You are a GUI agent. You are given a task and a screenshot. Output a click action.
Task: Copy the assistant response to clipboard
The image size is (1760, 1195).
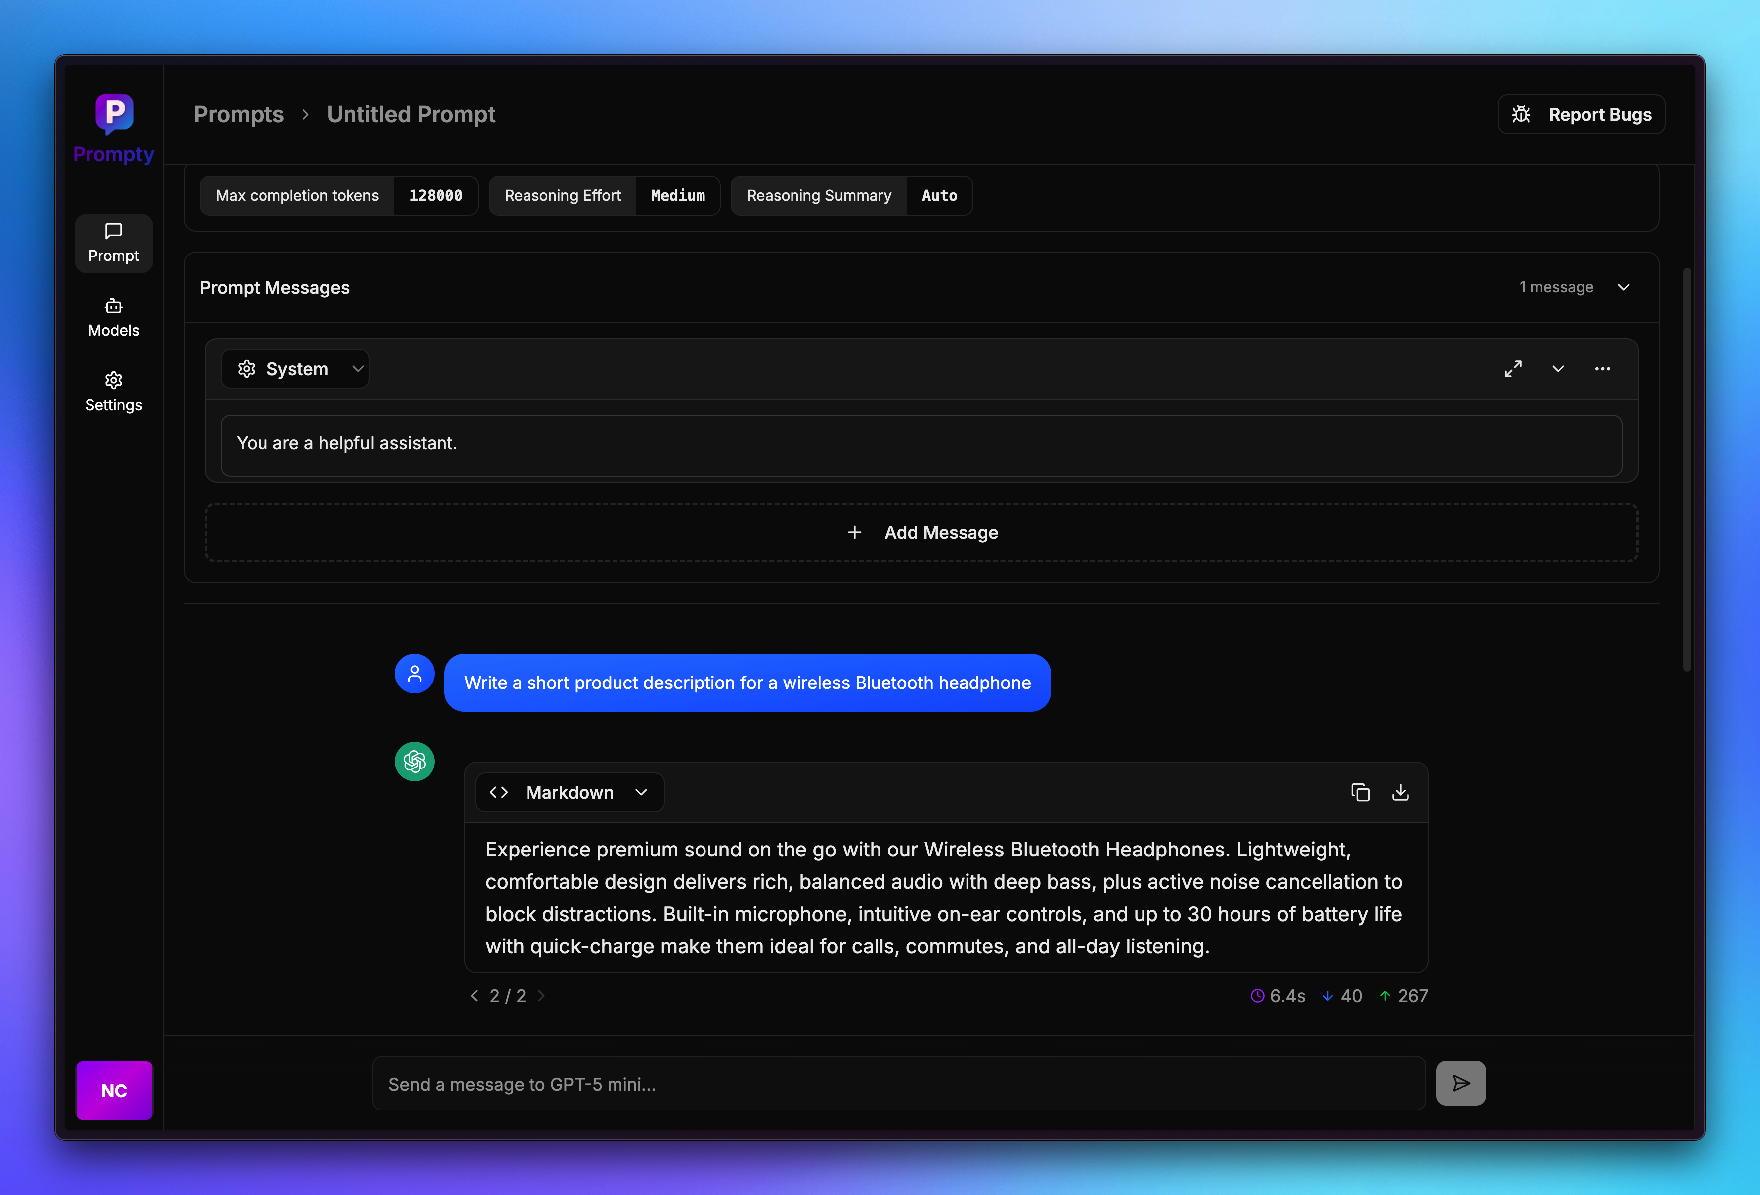pos(1360,792)
